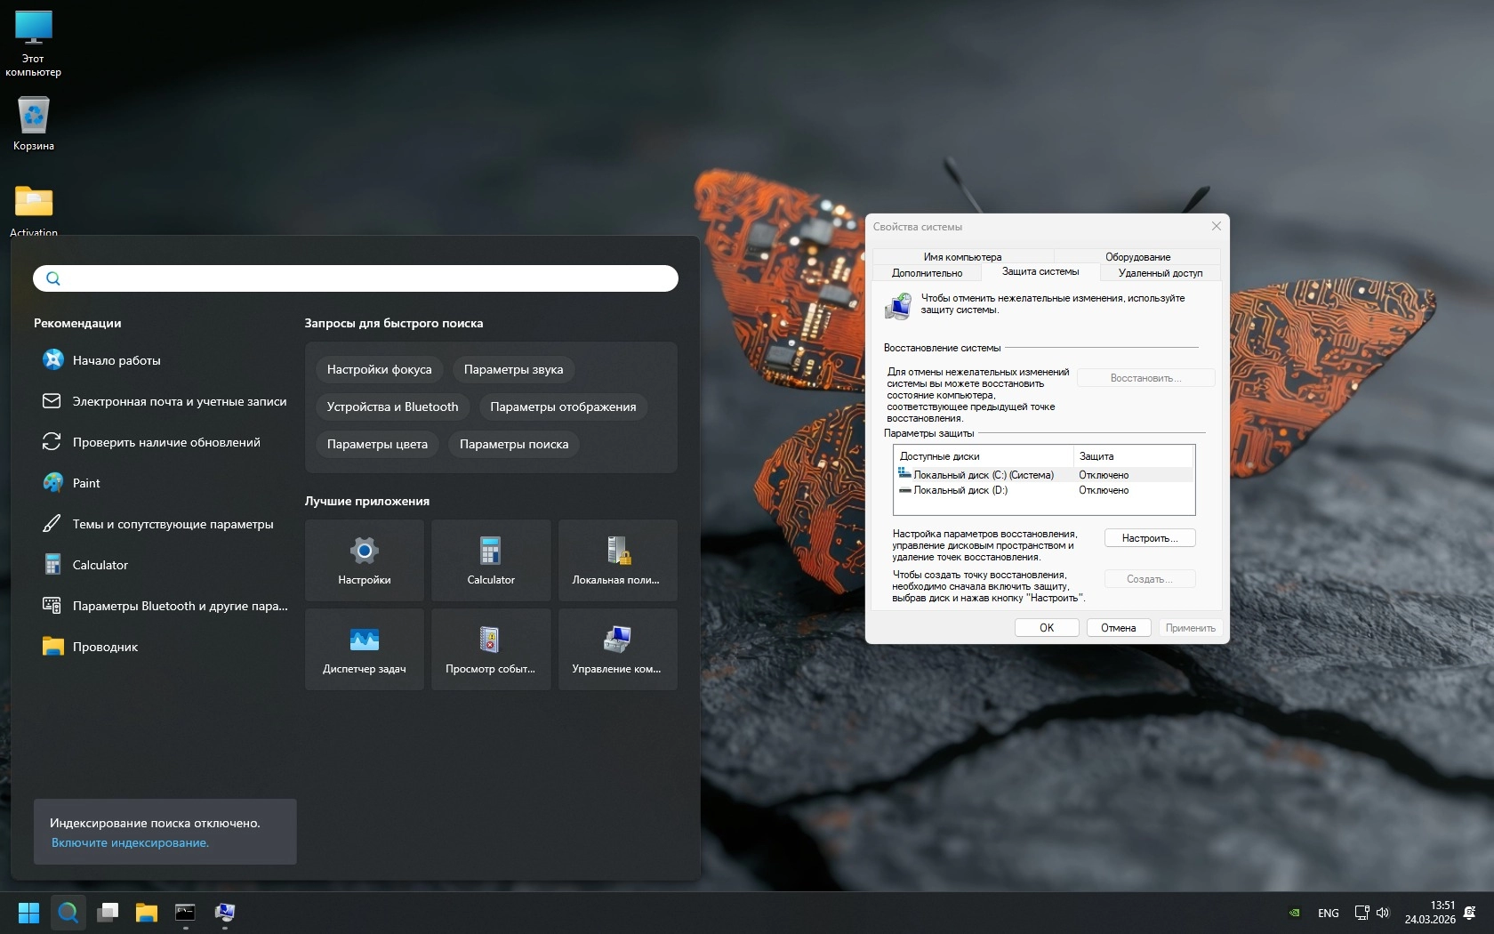The width and height of the screenshot is (1494, 934).
Task: Choose 'Параметры поиска' quick search
Action: point(514,444)
